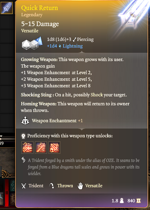Click the gold coin value icon
This screenshot has width=150, height=210.
(x=138, y=201)
